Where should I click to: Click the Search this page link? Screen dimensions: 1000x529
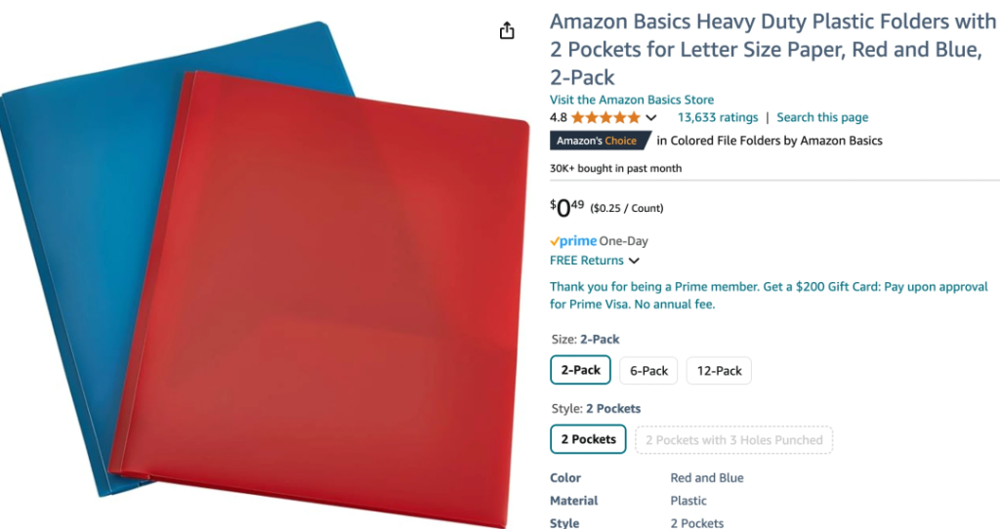click(x=822, y=117)
